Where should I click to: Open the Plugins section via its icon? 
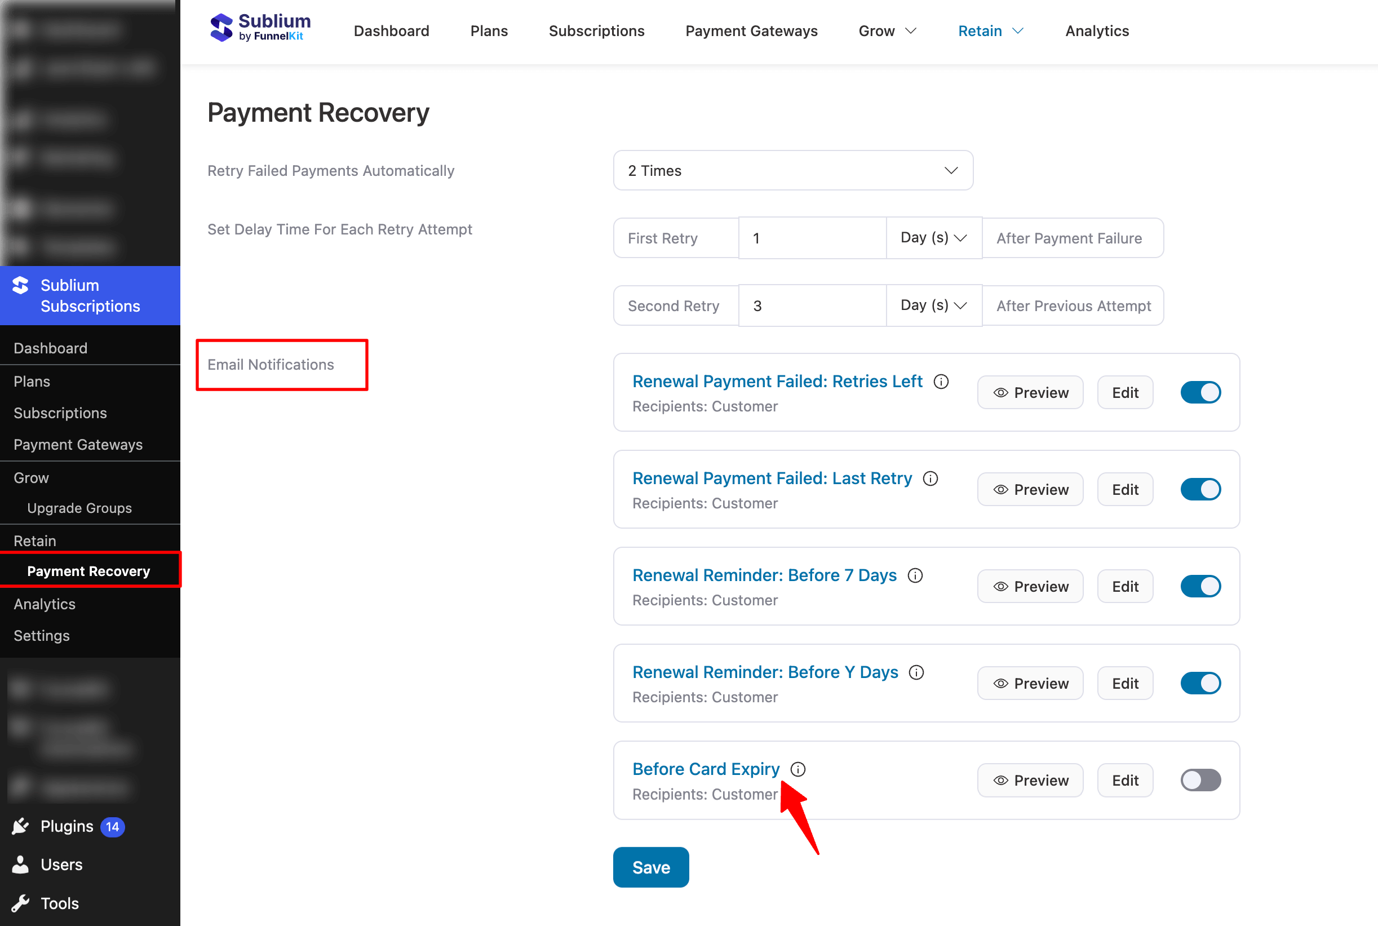pyautogui.click(x=21, y=826)
